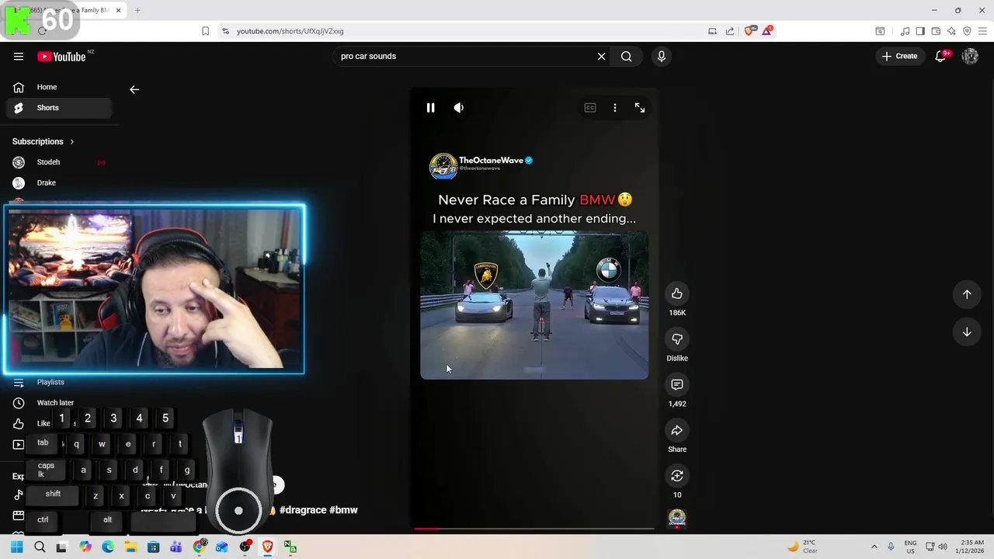Go to the next Short
The height and width of the screenshot is (559, 994).
[x=967, y=332]
